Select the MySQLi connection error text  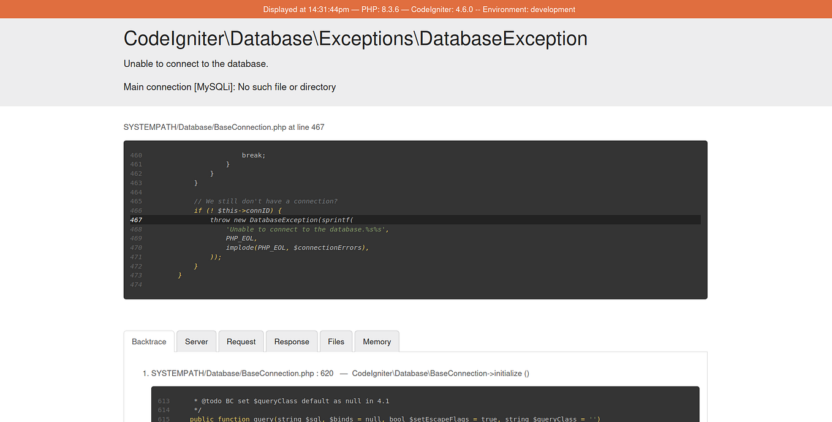coord(229,86)
